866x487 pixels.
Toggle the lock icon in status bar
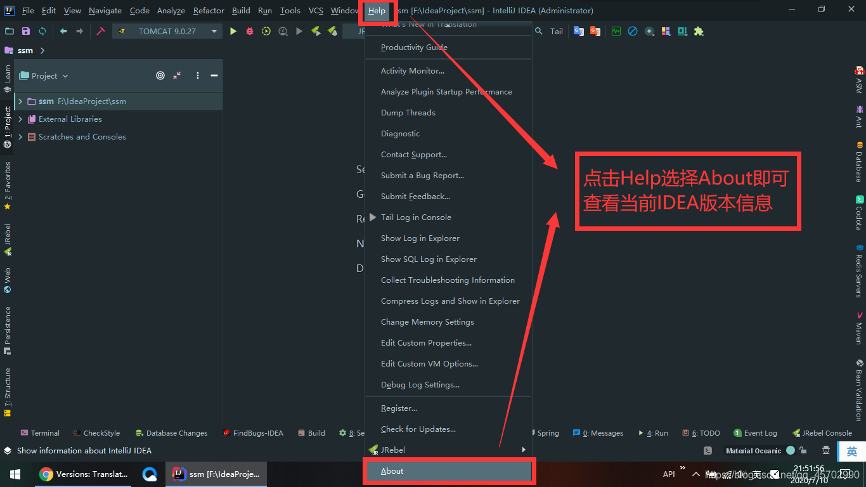803,451
